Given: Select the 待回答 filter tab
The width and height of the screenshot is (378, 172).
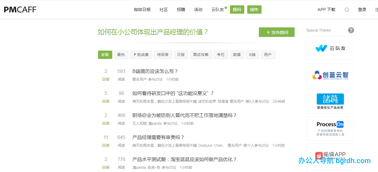Looking at the screenshot, I should [163, 55].
